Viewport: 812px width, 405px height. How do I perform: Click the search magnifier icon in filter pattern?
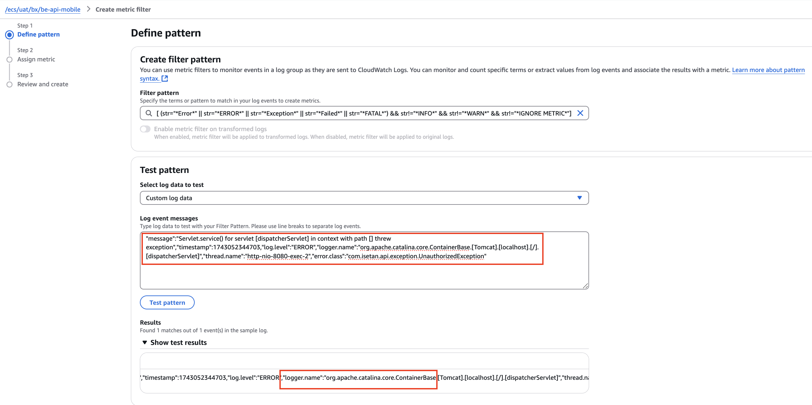click(x=149, y=113)
